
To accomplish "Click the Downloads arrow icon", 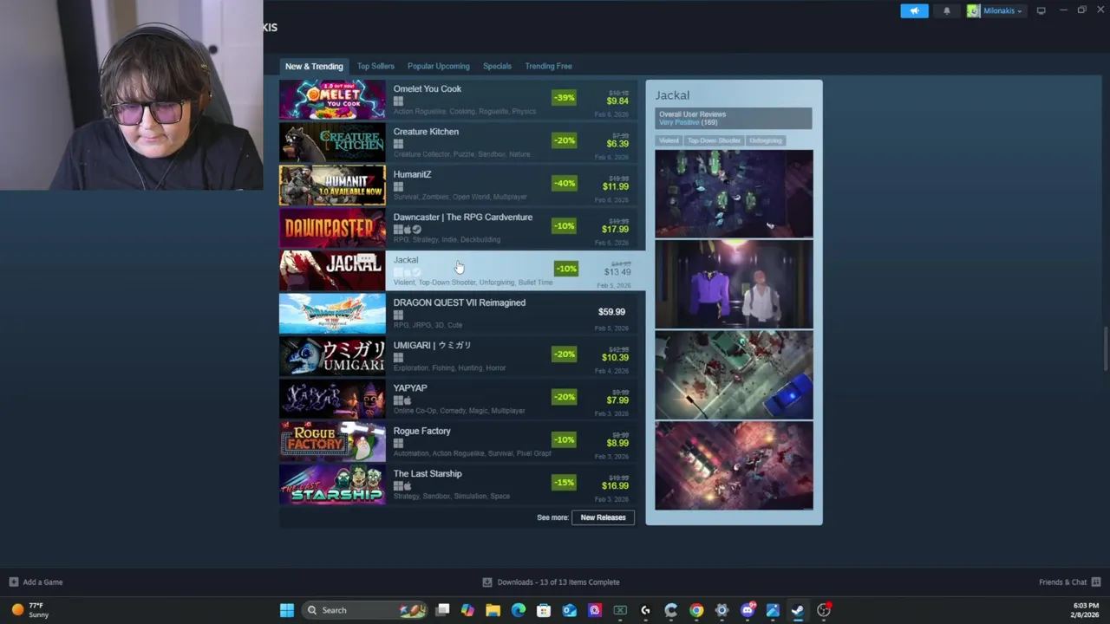I will (487, 582).
